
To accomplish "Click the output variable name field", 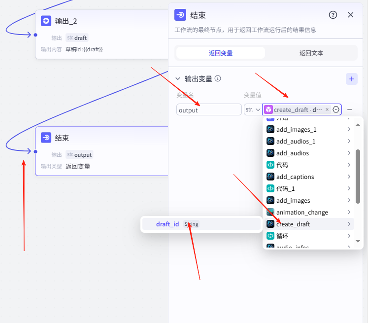I will point(209,109).
